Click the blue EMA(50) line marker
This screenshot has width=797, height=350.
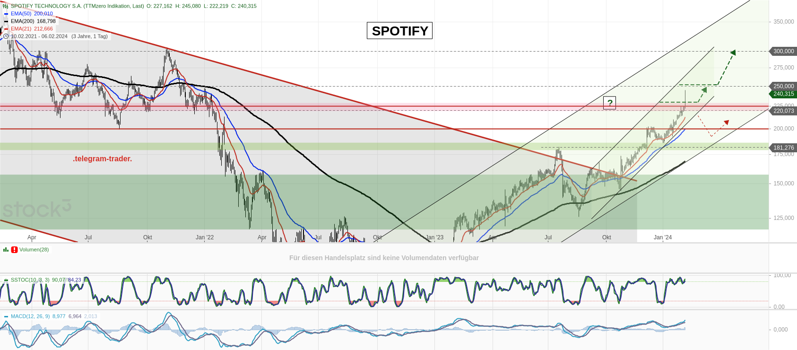coord(6,14)
